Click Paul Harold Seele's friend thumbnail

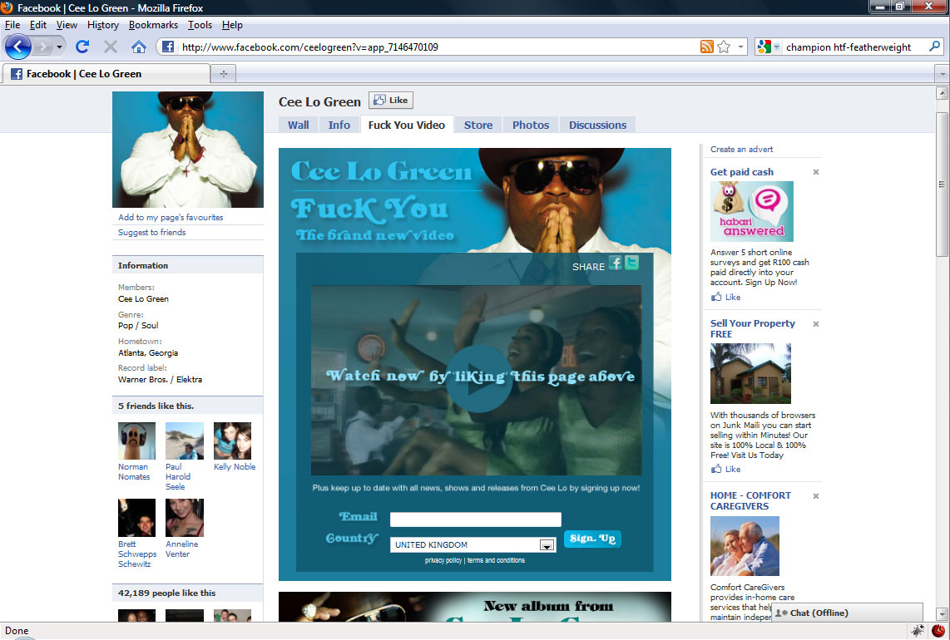[x=185, y=441]
